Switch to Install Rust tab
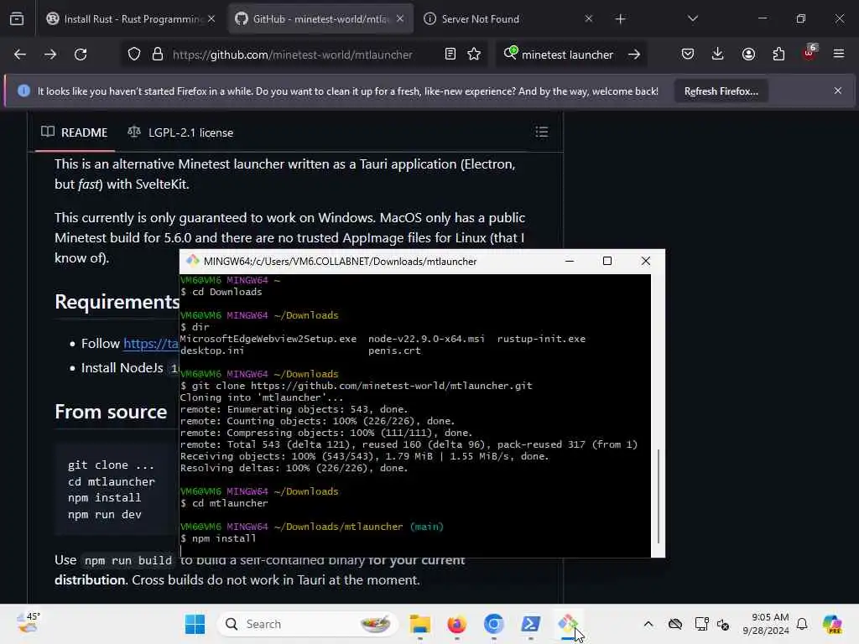Image resolution: width=859 pixels, height=644 pixels. pos(132,19)
